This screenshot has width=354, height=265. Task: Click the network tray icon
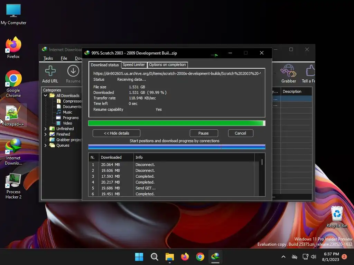tap(305, 257)
